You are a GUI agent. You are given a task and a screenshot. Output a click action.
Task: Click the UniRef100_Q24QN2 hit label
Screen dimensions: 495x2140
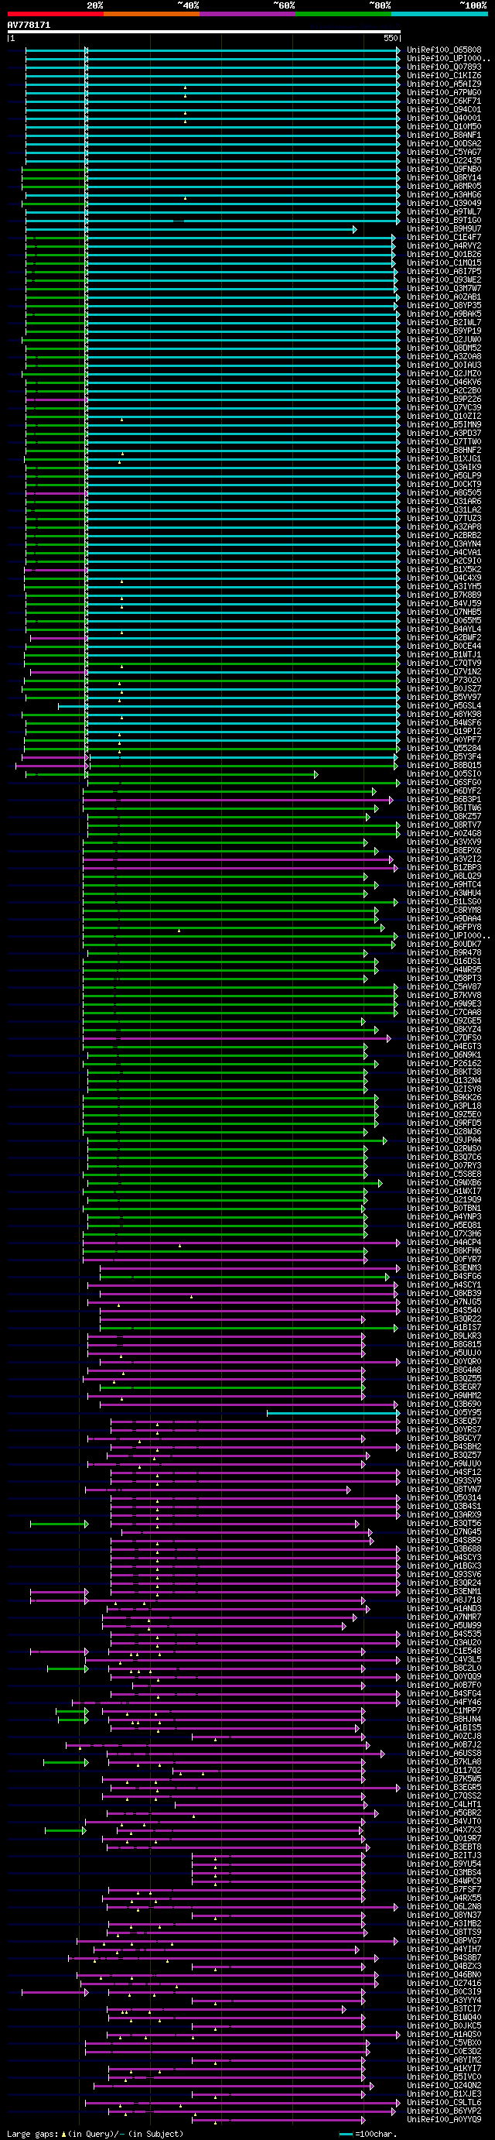443,2085
